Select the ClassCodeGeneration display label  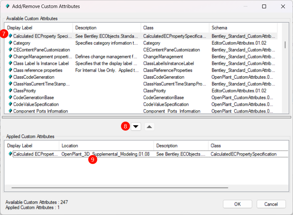pyautogui.click(x=34, y=77)
